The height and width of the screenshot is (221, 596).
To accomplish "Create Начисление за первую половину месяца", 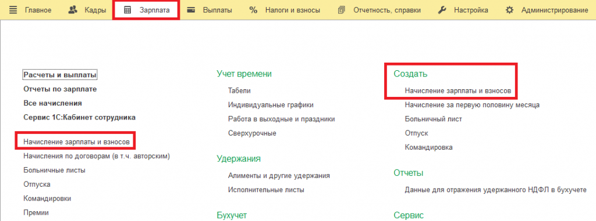I will (472, 105).
